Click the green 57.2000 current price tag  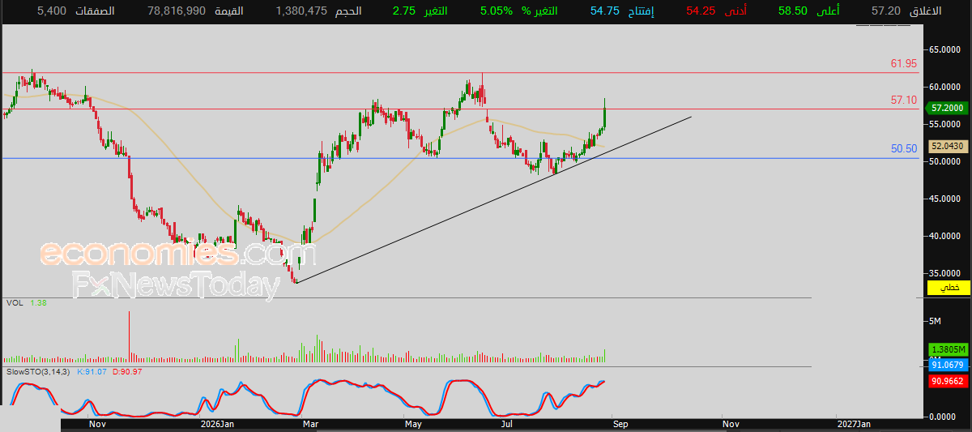click(x=947, y=107)
